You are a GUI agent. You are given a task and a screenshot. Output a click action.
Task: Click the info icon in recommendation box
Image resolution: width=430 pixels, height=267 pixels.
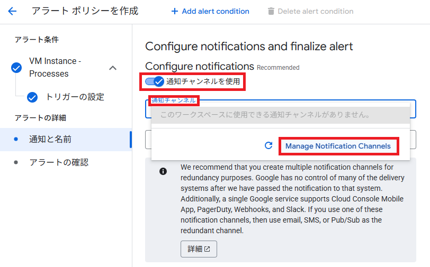[163, 171]
